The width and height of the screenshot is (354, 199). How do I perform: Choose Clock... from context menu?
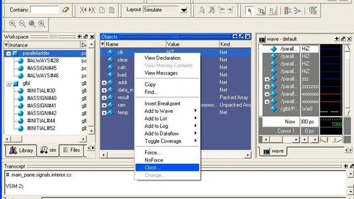[x=167, y=167]
